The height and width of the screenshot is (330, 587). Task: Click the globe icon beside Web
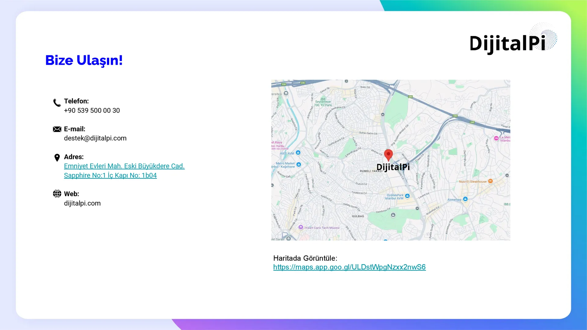57,194
